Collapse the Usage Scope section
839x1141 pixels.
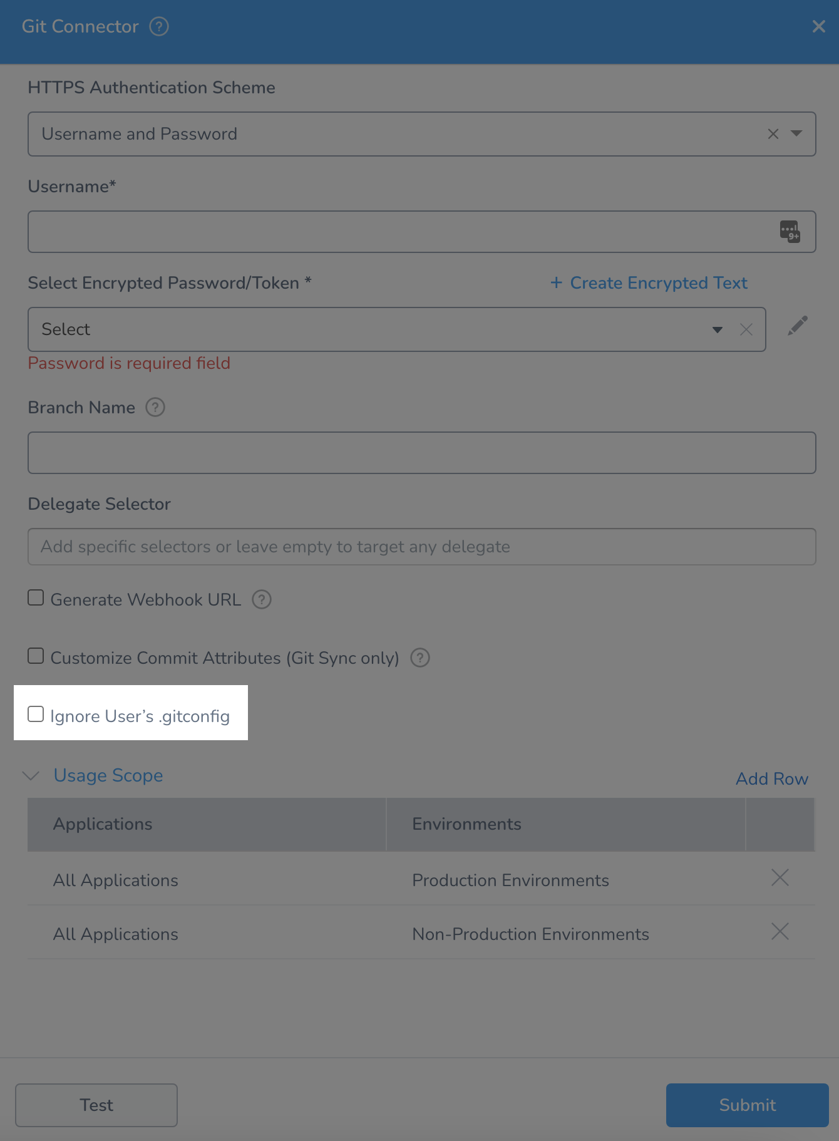[x=31, y=776]
